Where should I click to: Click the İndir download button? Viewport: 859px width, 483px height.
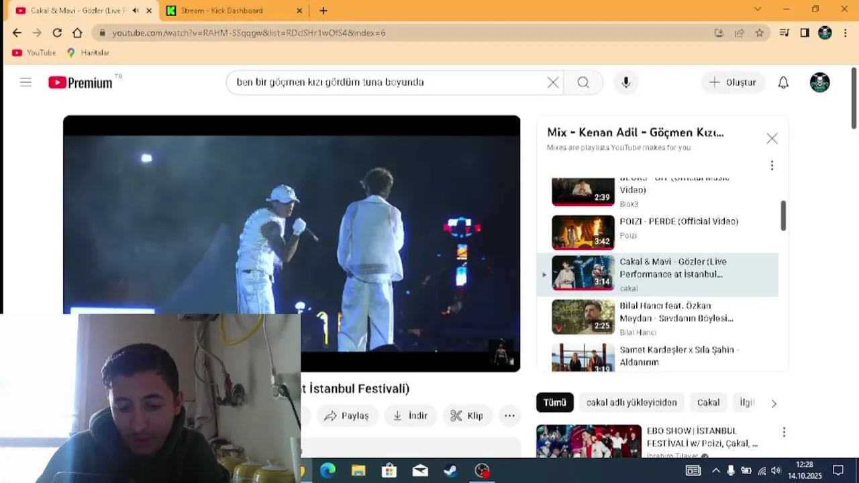coord(410,416)
